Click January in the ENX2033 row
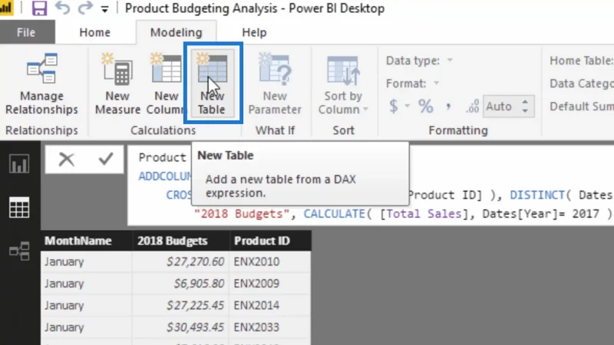Image resolution: width=614 pixels, height=345 pixels. (x=86, y=327)
